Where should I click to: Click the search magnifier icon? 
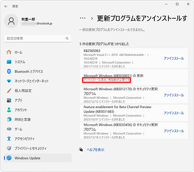coord(67,38)
